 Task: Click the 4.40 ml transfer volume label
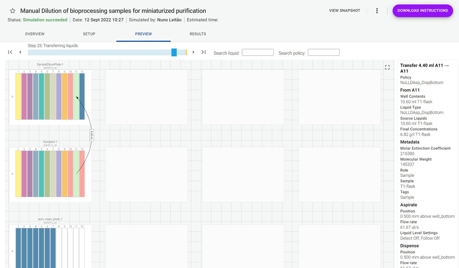click(91, 135)
